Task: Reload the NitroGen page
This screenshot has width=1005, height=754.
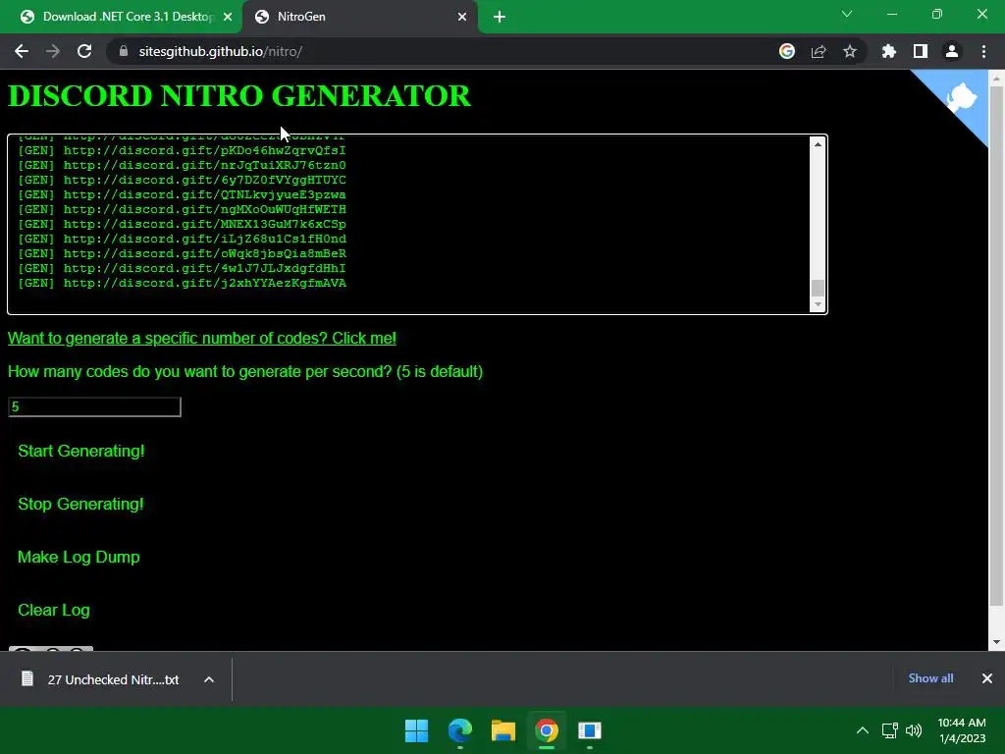Action: click(x=84, y=51)
